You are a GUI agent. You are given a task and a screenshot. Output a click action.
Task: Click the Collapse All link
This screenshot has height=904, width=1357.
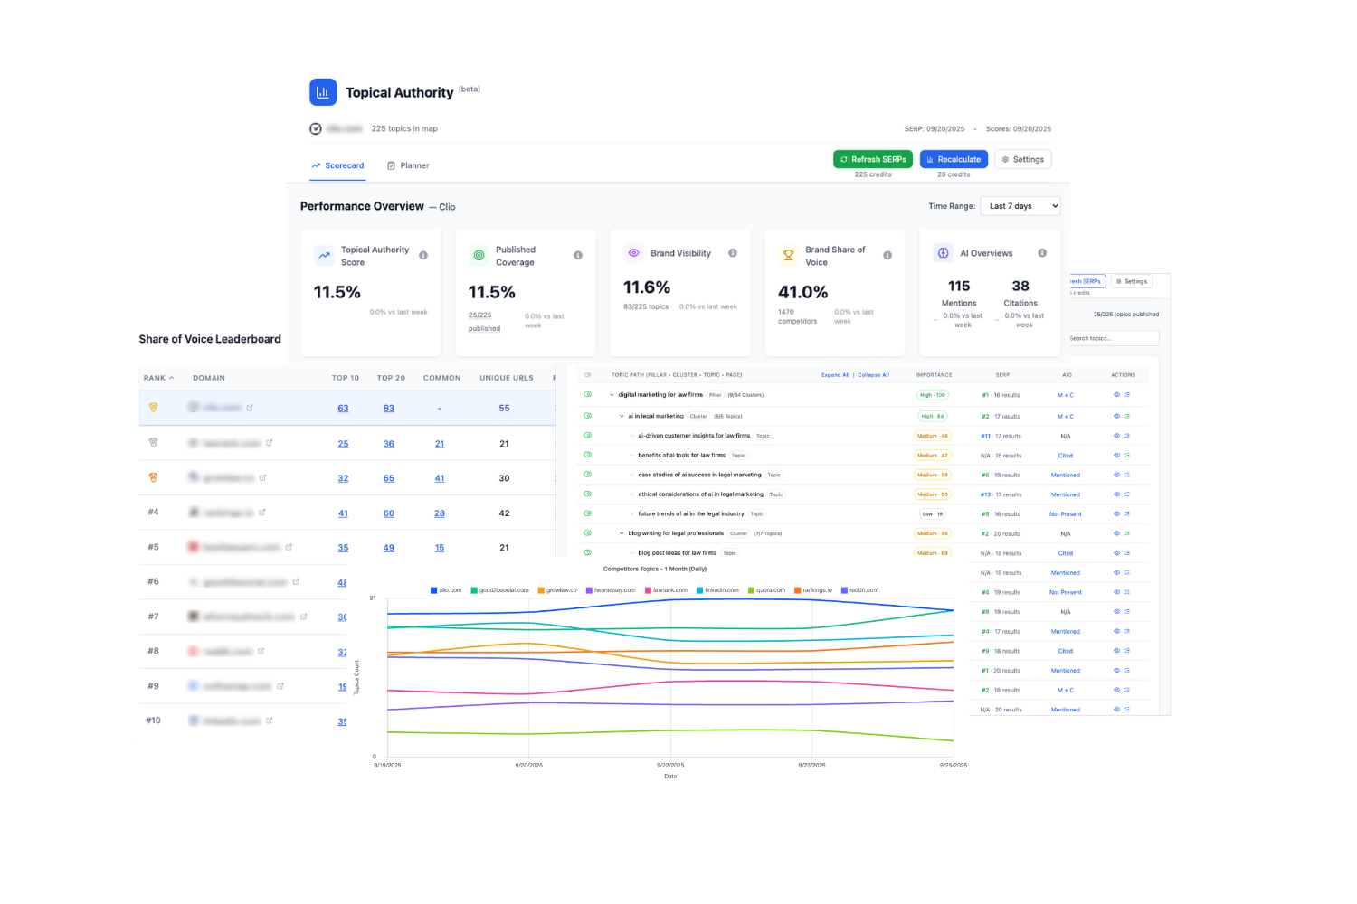tap(873, 375)
